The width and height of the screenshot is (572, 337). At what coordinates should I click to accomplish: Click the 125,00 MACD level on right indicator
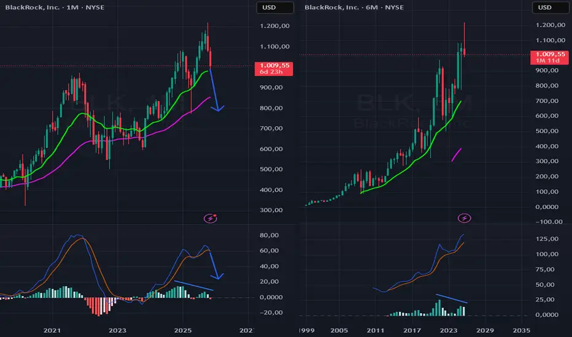pyautogui.click(x=547, y=238)
